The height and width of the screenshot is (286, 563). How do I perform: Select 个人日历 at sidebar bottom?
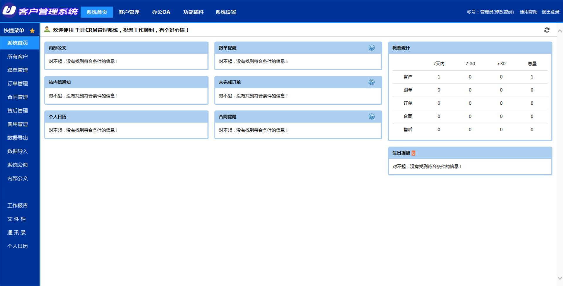coord(17,246)
